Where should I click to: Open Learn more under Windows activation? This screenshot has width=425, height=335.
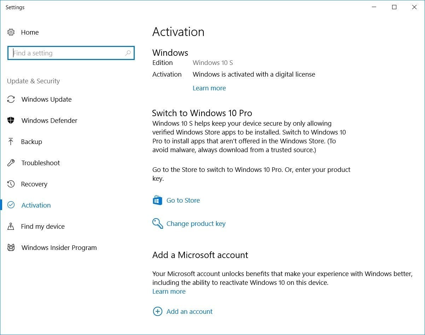(x=209, y=88)
